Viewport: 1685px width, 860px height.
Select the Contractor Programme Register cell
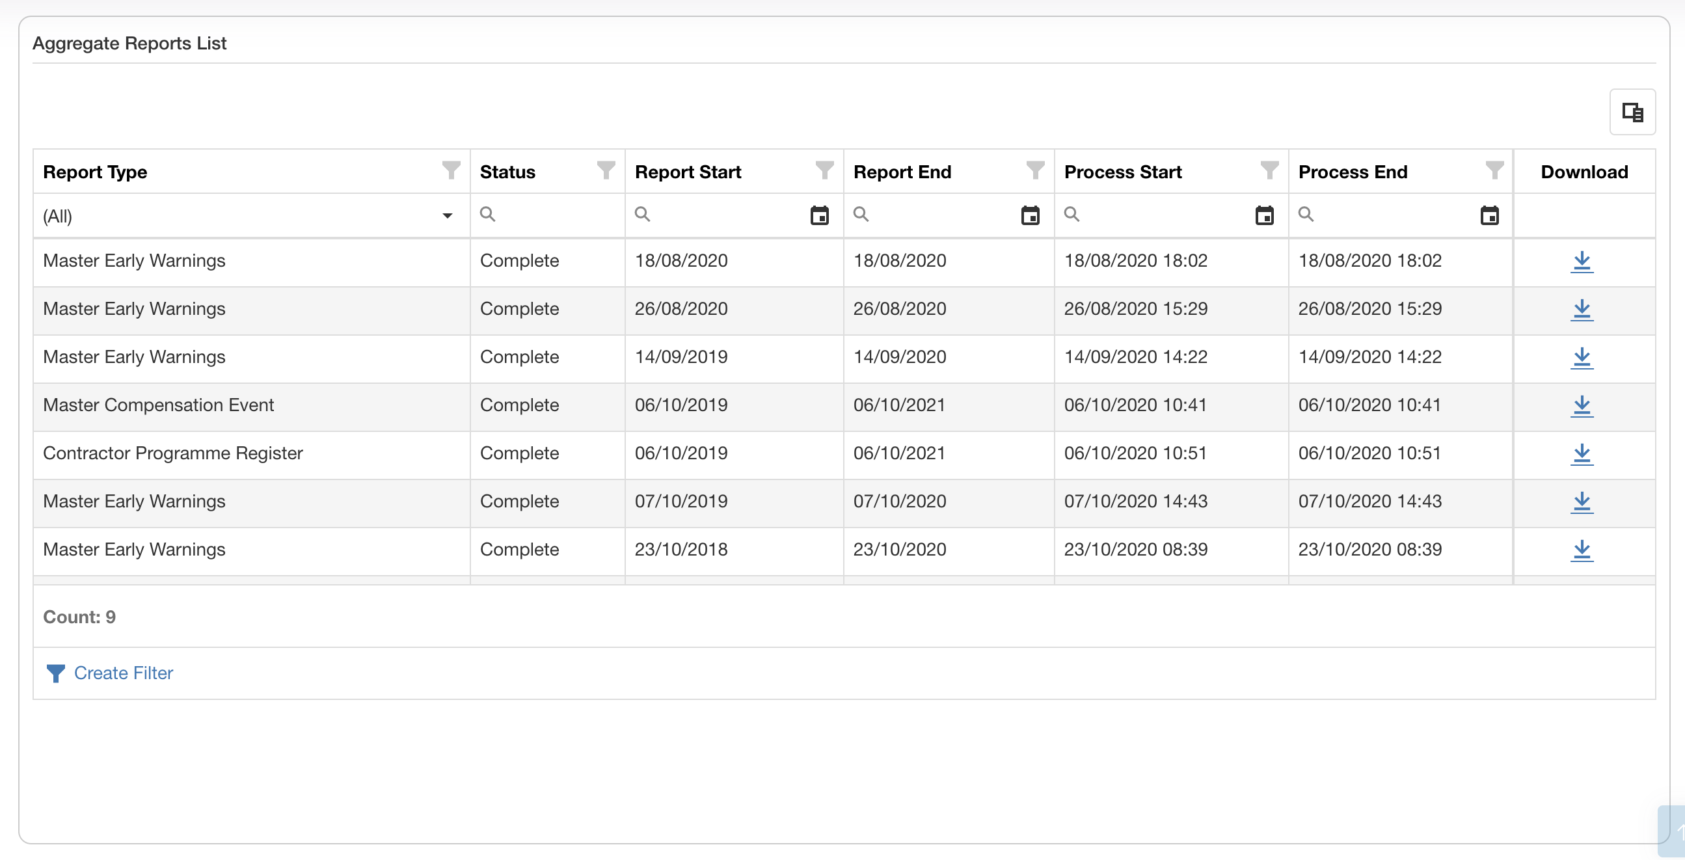(x=251, y=453)
